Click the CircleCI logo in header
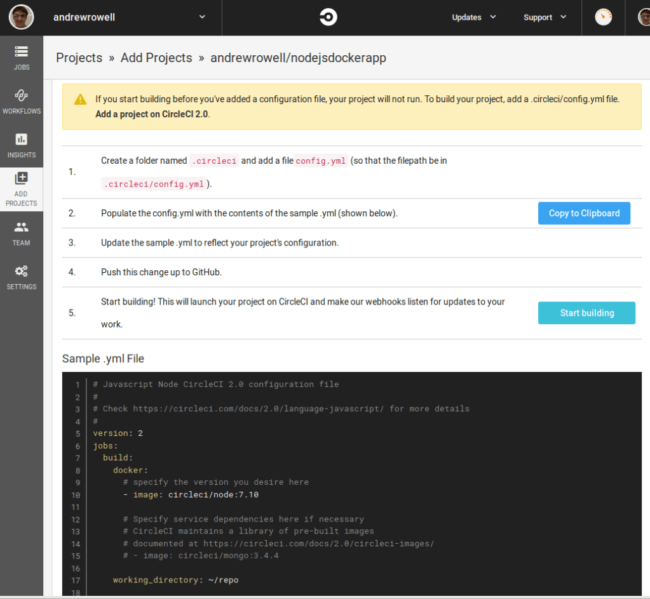This screenshot has height=599, width=650. coord(328,18)
